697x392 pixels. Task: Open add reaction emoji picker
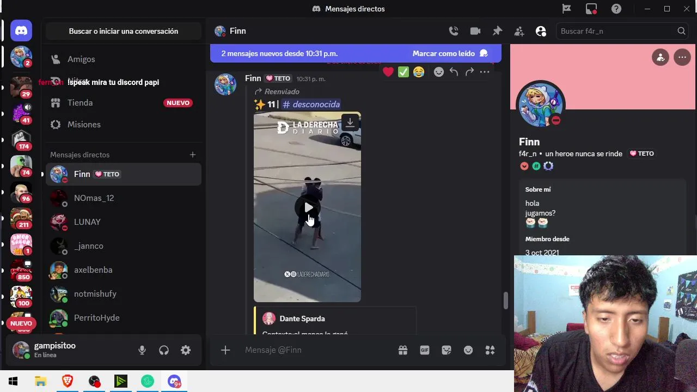click(x=439, y=72)
